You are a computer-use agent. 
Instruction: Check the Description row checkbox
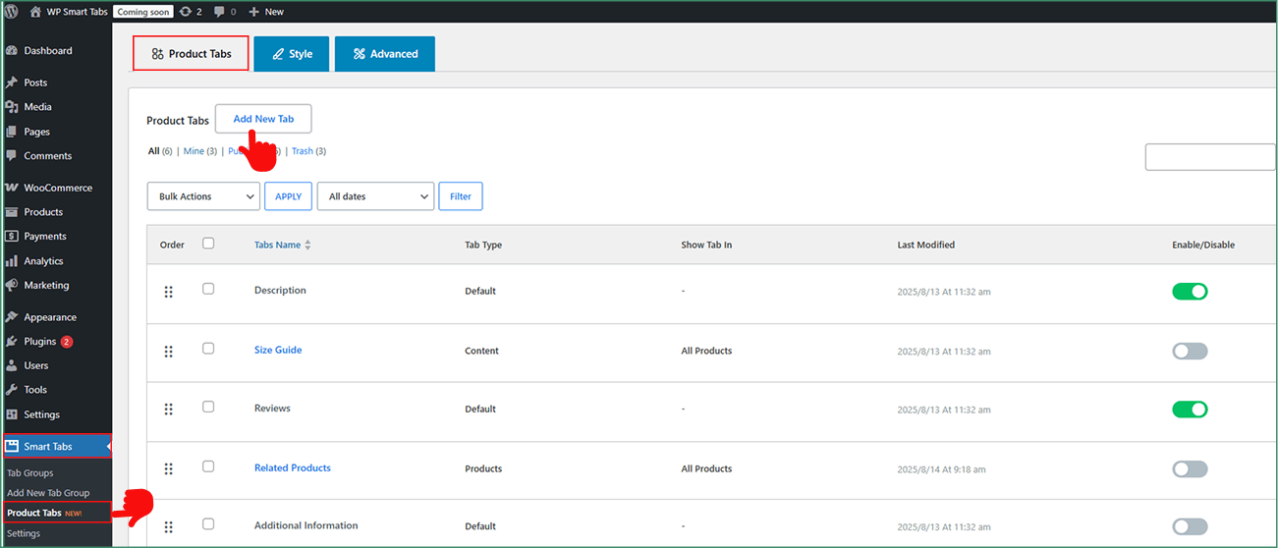[x=208, y=289]
